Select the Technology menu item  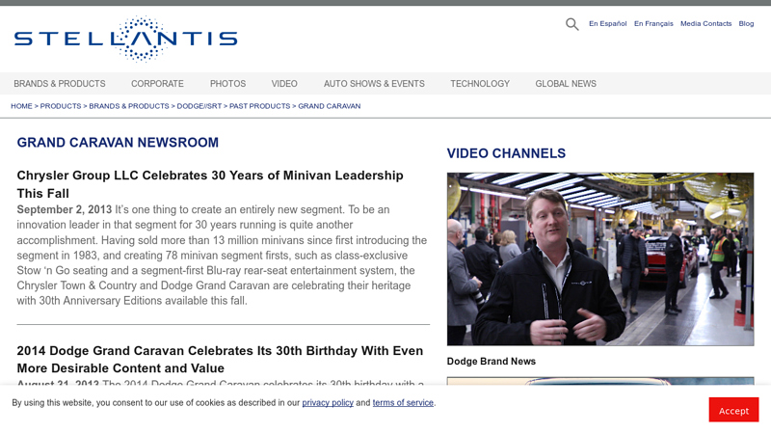click(x=480, y=84)
